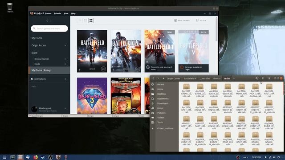Image resolution: width=285 pixels, height=160 pixels.
Task: Click the Wine desktop Start button
Action: 33,116
